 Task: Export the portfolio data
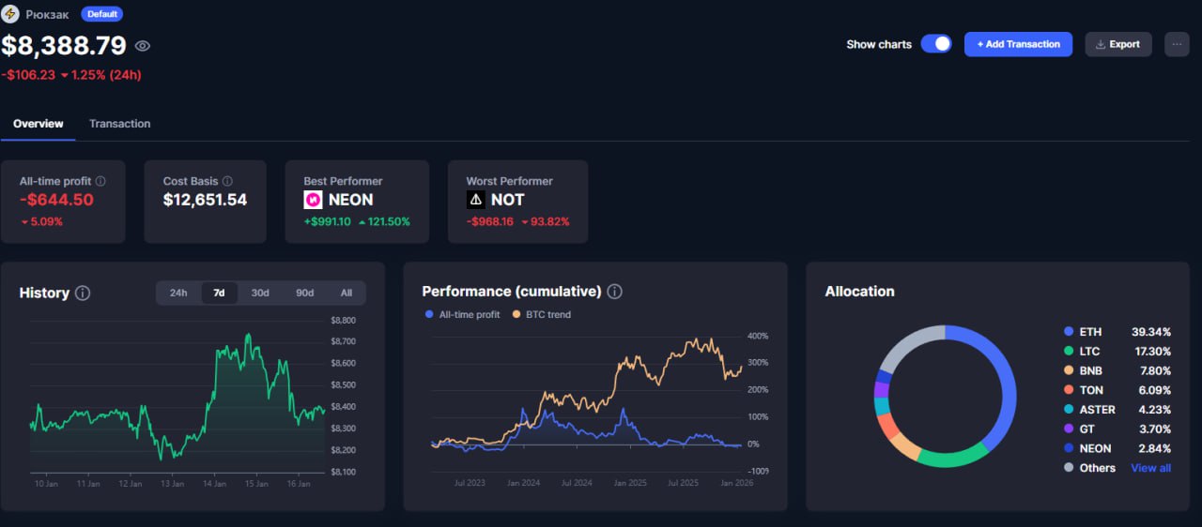1117,44
